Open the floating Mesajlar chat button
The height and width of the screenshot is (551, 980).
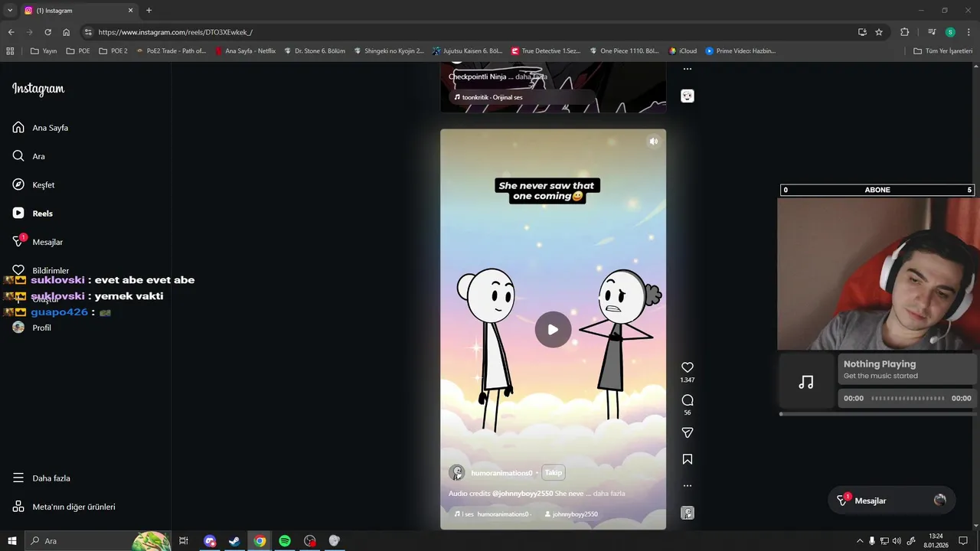pyautogui.click(x=892, y=500)
